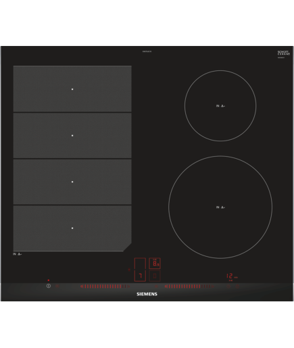Tap induction symbol below the flex zone
Image resolution: width=294 pixels, height=348 pixels.
tap(17, 254)
